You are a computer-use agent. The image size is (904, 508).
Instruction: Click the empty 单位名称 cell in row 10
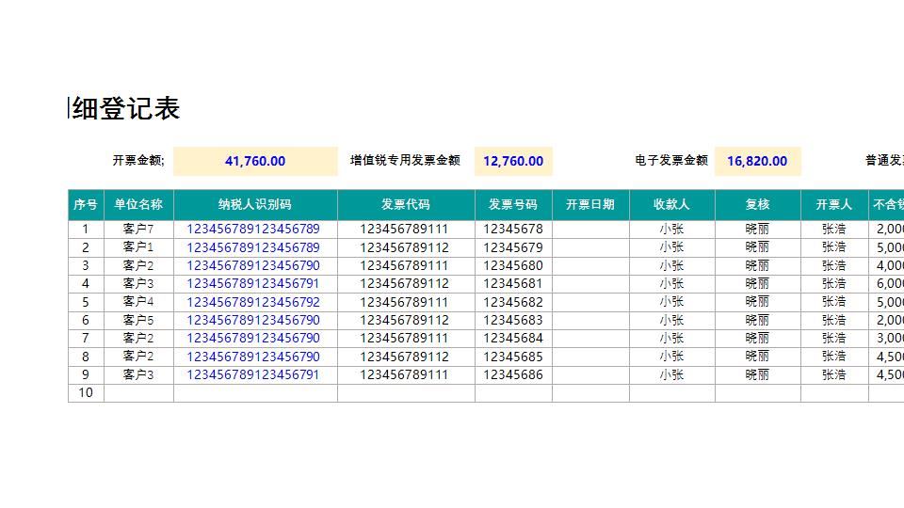pos(138,393)
